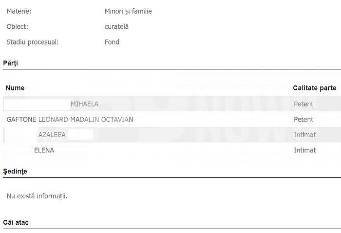Select the curatelă value text
The image size is (341, 233).
click(116, 27)
